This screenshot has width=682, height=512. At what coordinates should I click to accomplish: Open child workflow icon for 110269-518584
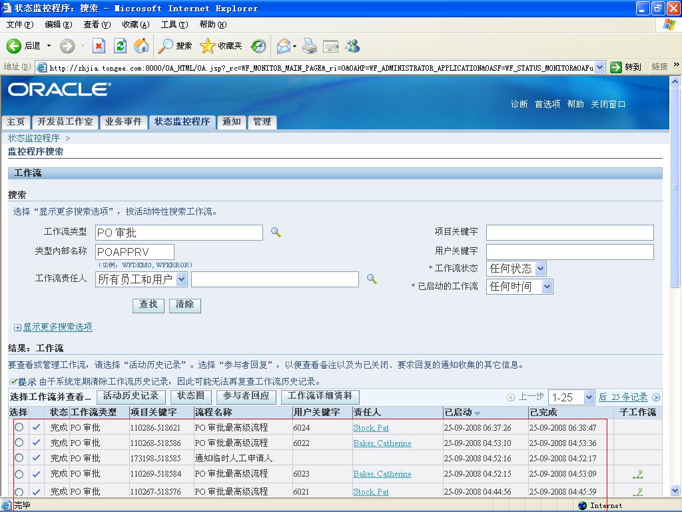click(637, 474)
